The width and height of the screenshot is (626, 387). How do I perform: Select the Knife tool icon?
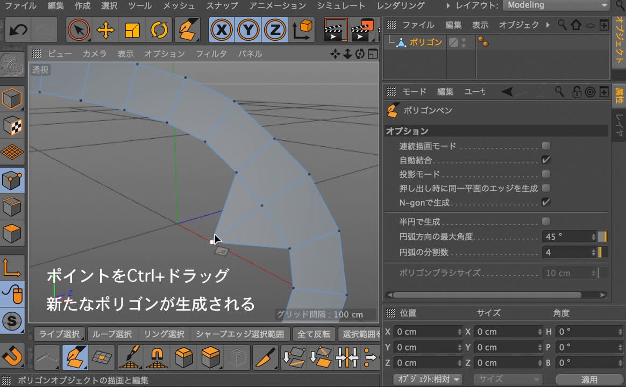coord(265,356)
